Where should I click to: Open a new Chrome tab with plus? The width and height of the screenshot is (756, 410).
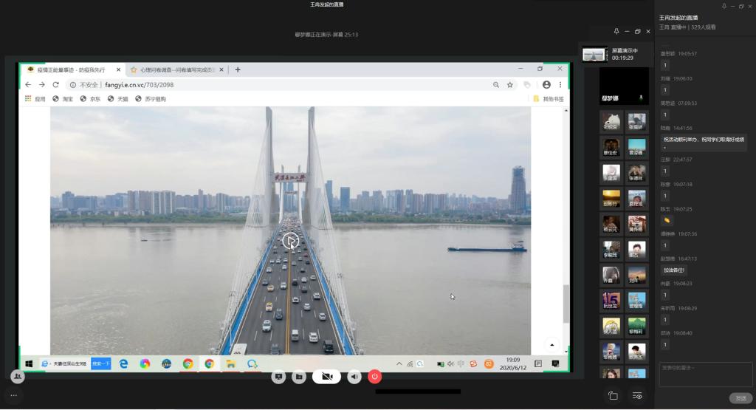point(238,70)
